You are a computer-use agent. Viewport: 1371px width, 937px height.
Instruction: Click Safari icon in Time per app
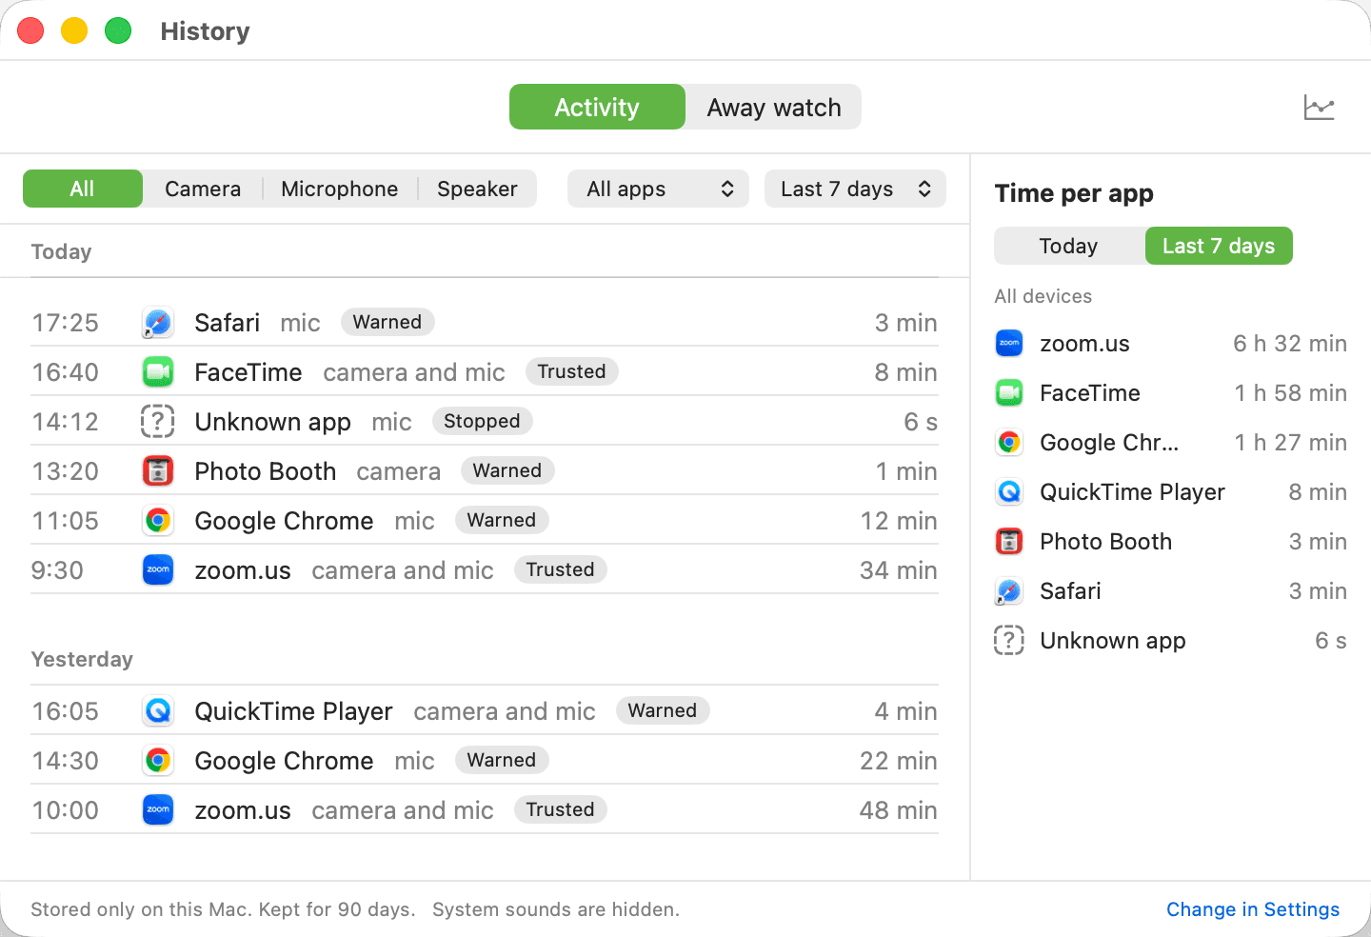[1009, 591]
